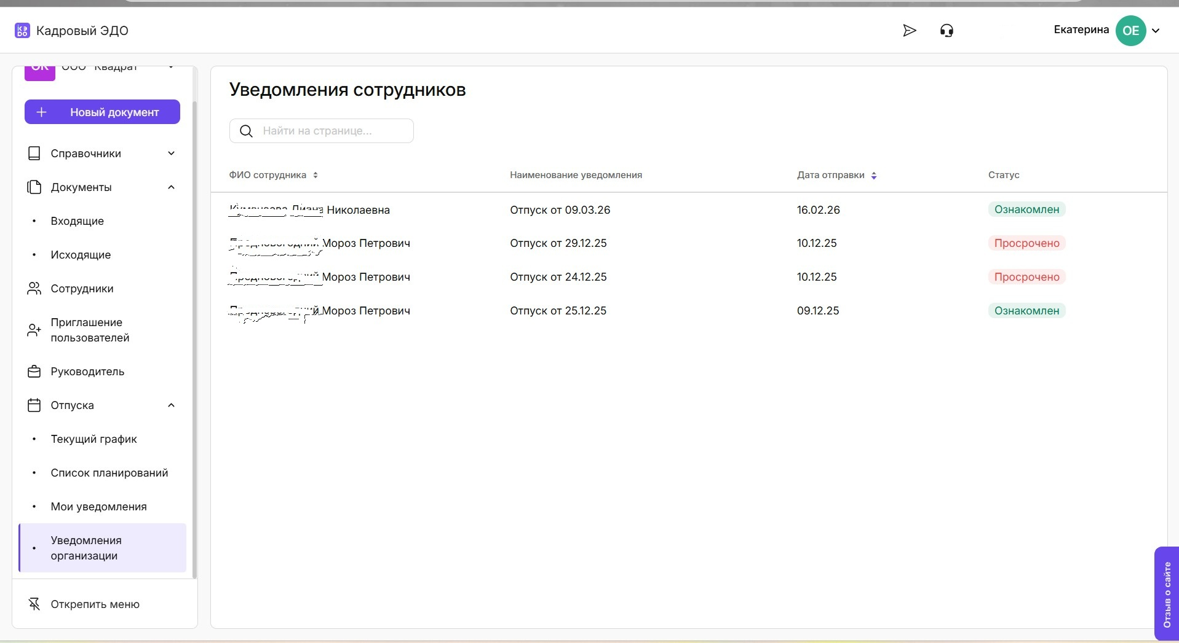
Task: Click the Найти на странице search field
Action: click(x=332, y=131)
